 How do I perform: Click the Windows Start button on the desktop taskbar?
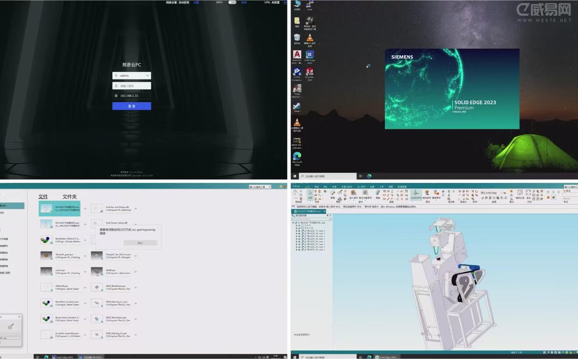294,176
